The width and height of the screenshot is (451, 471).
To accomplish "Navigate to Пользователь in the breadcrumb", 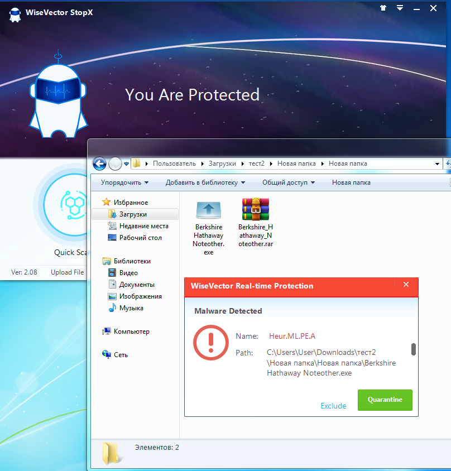I will click(x=174, y=164).
